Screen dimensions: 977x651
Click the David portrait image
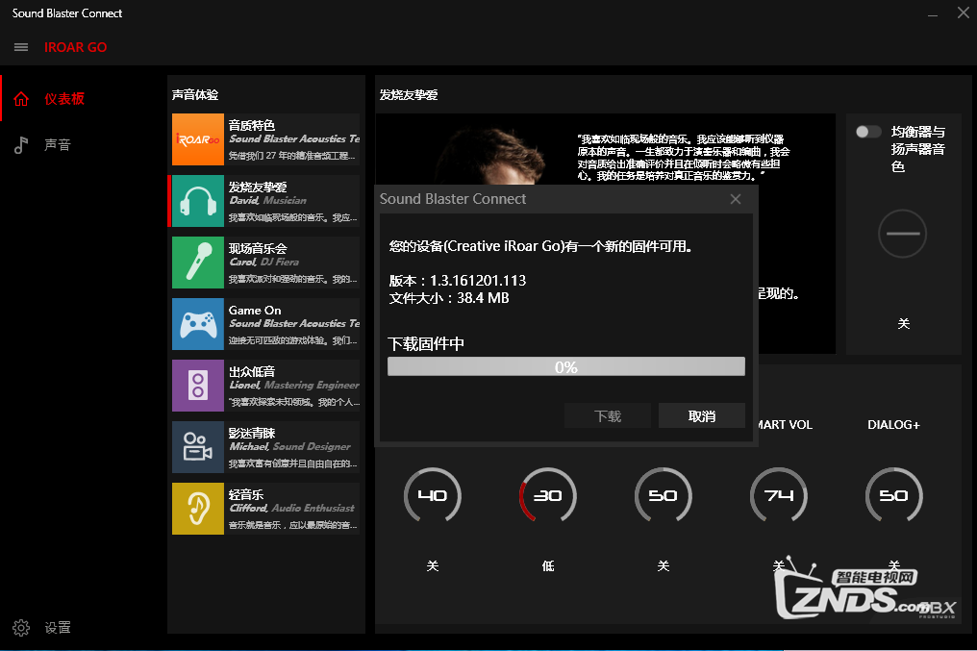point(492,156)
